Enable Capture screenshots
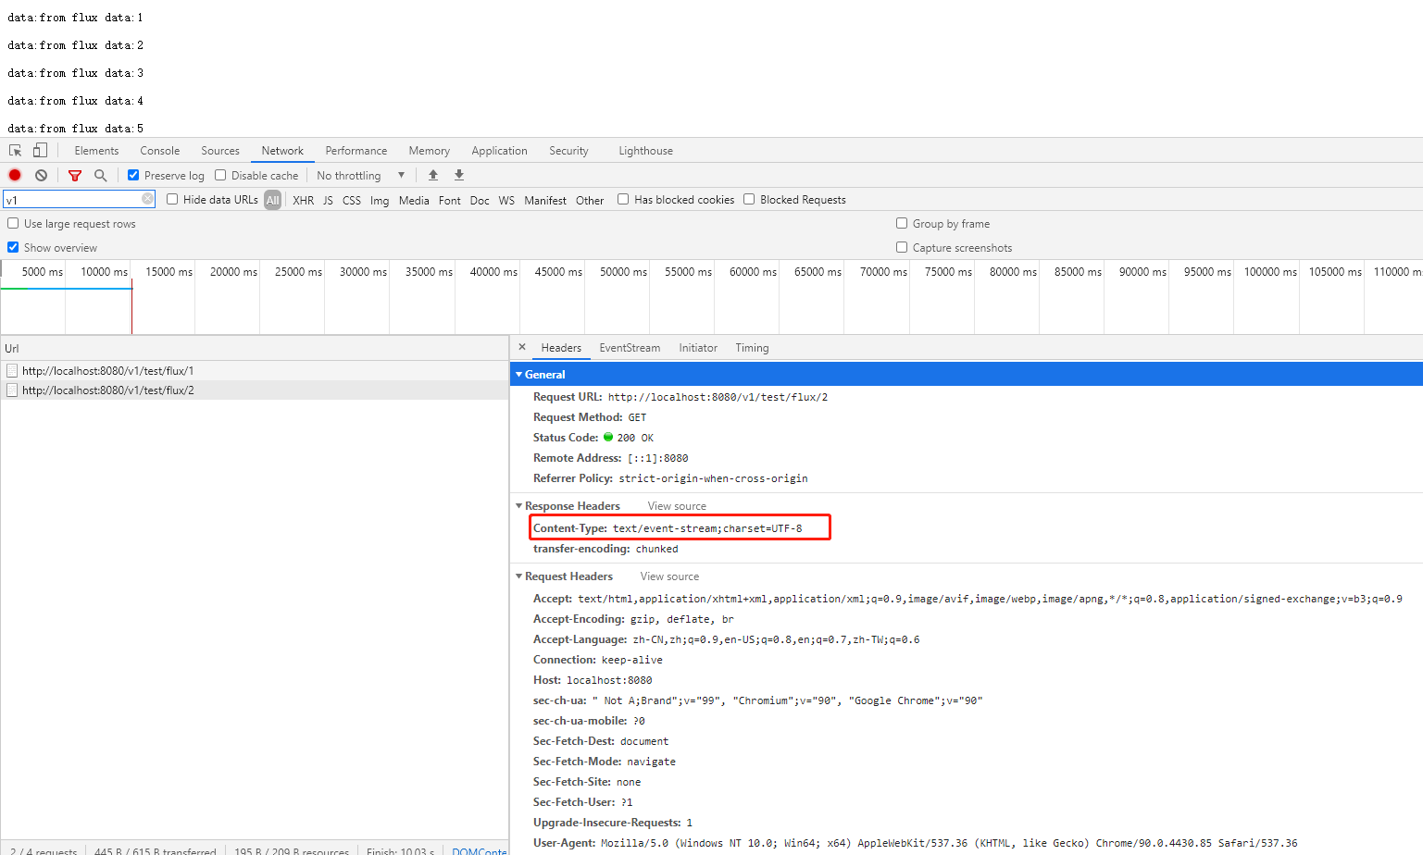Screen dimensions: 1423x855 (902, 247)
